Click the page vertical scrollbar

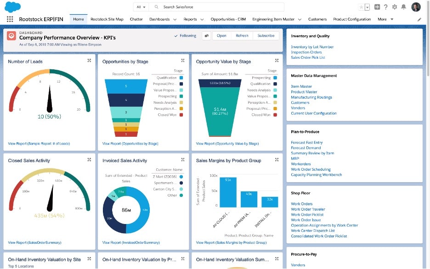click(x=428, y=39)
